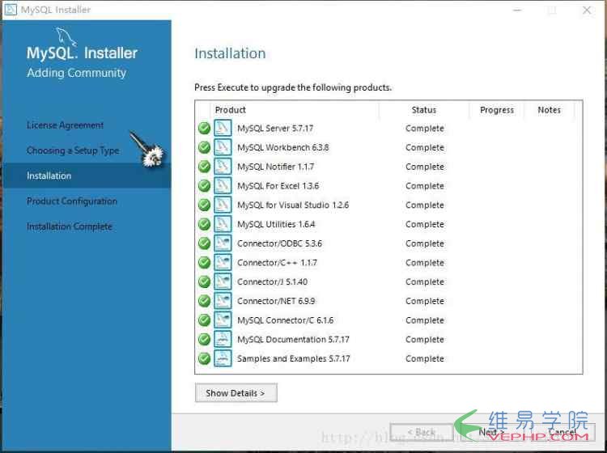The height and width of the screenshot is (453, 607).
Task: Click the MySQL Workbench 6.3.8 product icon
Action: (223, 147)
